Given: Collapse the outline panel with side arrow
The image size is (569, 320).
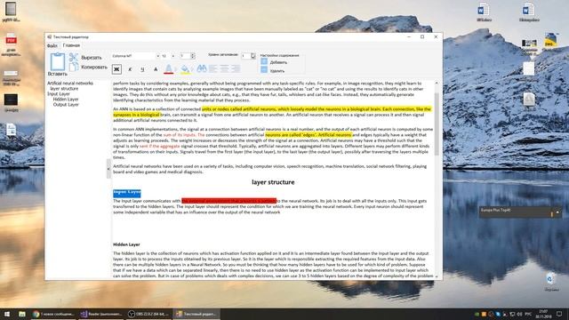Looking at the screenshot, I should (x=108, y=169).
